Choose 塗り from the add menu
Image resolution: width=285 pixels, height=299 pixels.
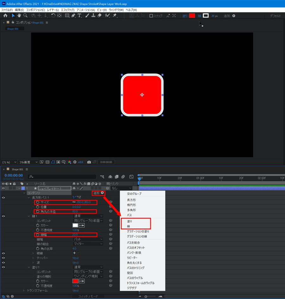(x=130, y=221)
